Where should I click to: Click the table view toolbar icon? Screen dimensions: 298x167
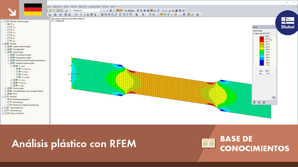[x=62, y=11]
